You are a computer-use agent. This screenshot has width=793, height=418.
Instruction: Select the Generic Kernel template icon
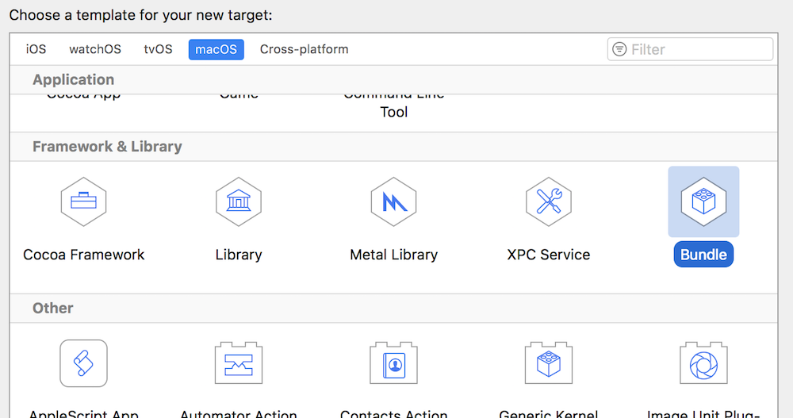pos(548,363)
